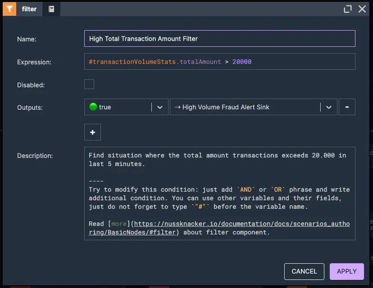
Task: Open the true output type combo box
Action: [126, 107]
